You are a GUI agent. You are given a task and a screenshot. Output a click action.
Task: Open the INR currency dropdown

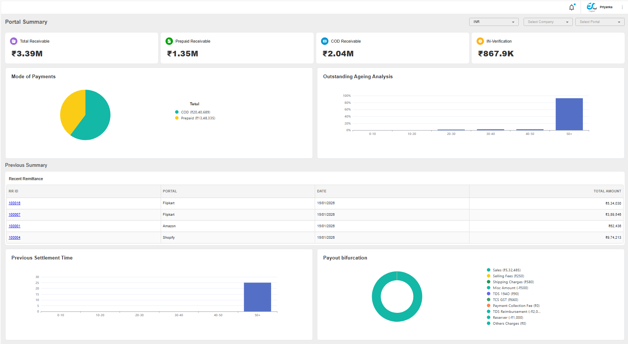(x=494, y=22)
